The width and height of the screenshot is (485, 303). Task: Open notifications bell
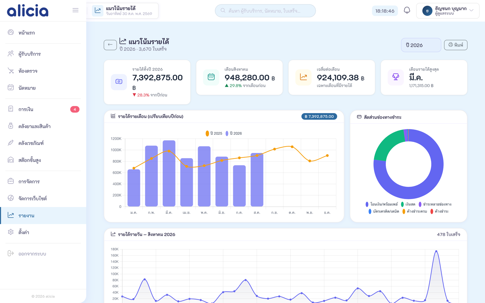coord(407,11)
